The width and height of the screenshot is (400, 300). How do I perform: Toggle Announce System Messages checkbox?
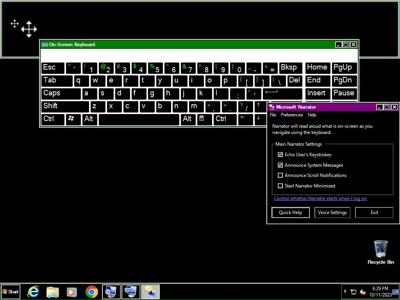[x=280, y=165]
